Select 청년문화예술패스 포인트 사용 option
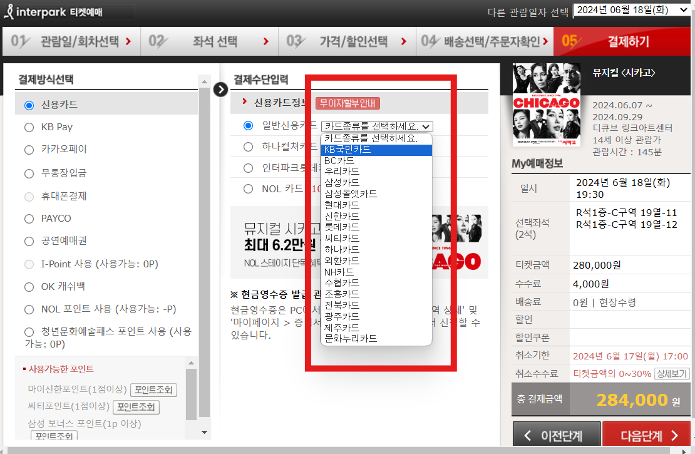 coord(29,332)
